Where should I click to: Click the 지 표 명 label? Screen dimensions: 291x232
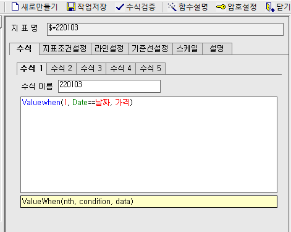[x=25, y=28]
